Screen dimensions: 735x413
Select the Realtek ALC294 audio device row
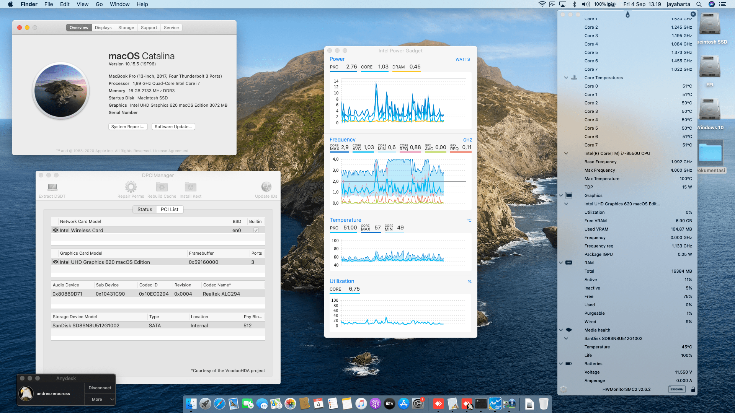pos(158,294)
